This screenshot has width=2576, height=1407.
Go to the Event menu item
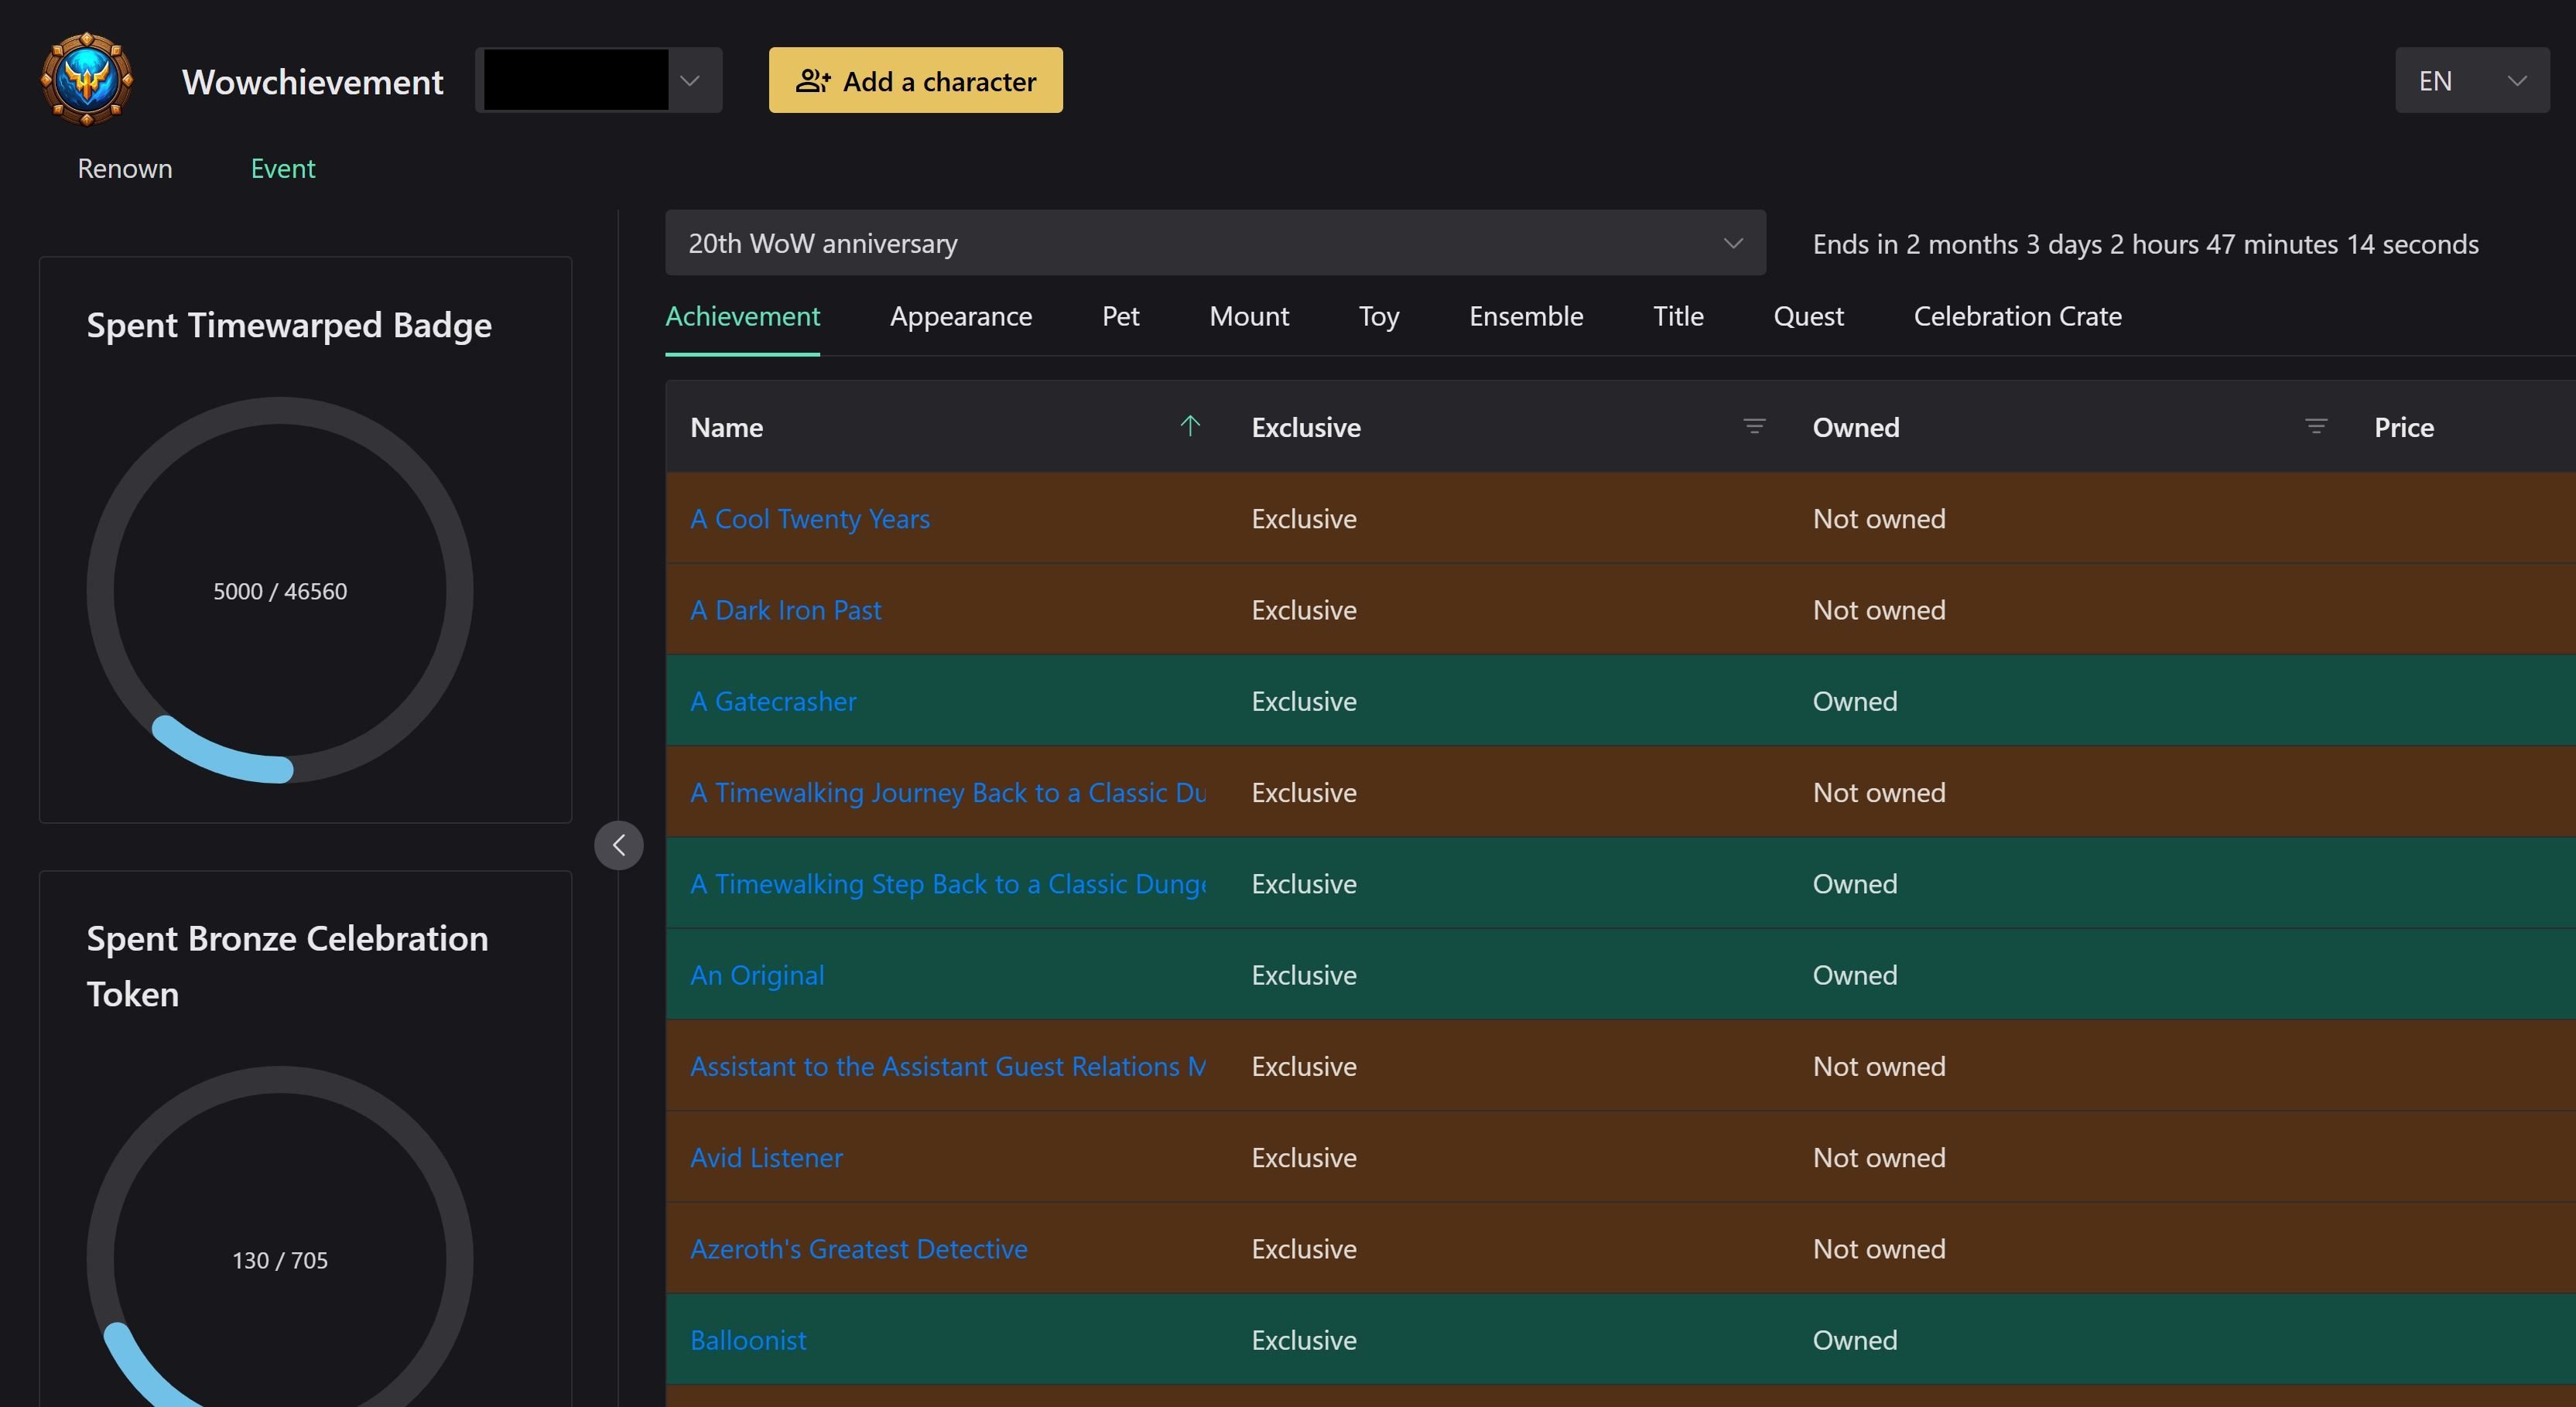[283, 168]
